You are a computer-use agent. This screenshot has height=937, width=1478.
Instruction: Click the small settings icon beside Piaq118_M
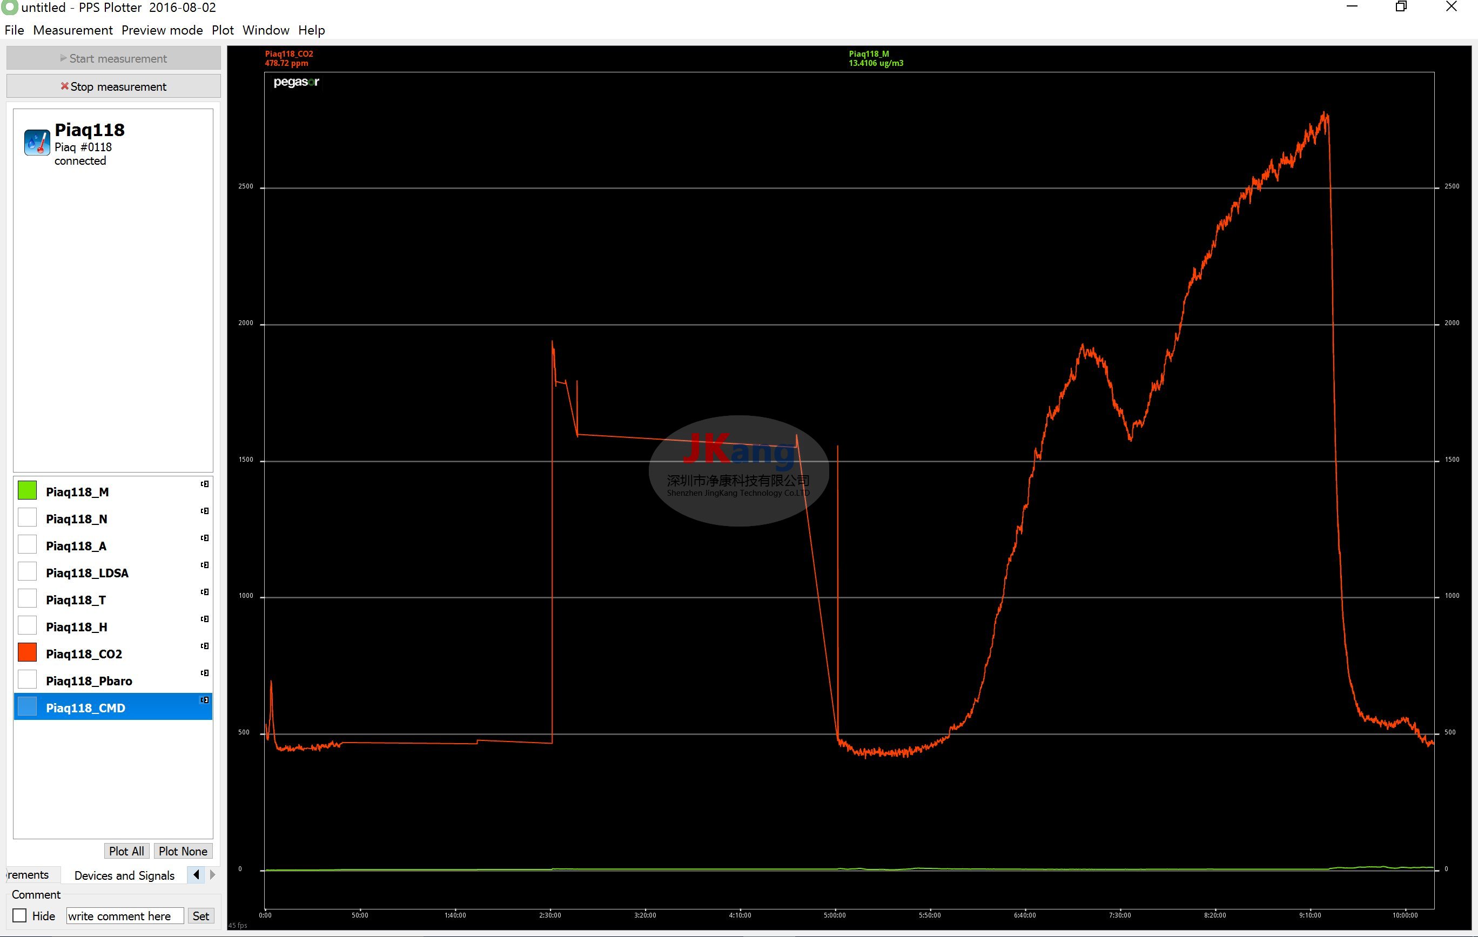[204, 484]
